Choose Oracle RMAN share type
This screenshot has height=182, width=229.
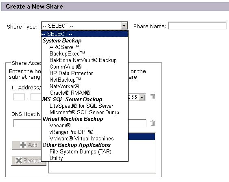(85, 93)
